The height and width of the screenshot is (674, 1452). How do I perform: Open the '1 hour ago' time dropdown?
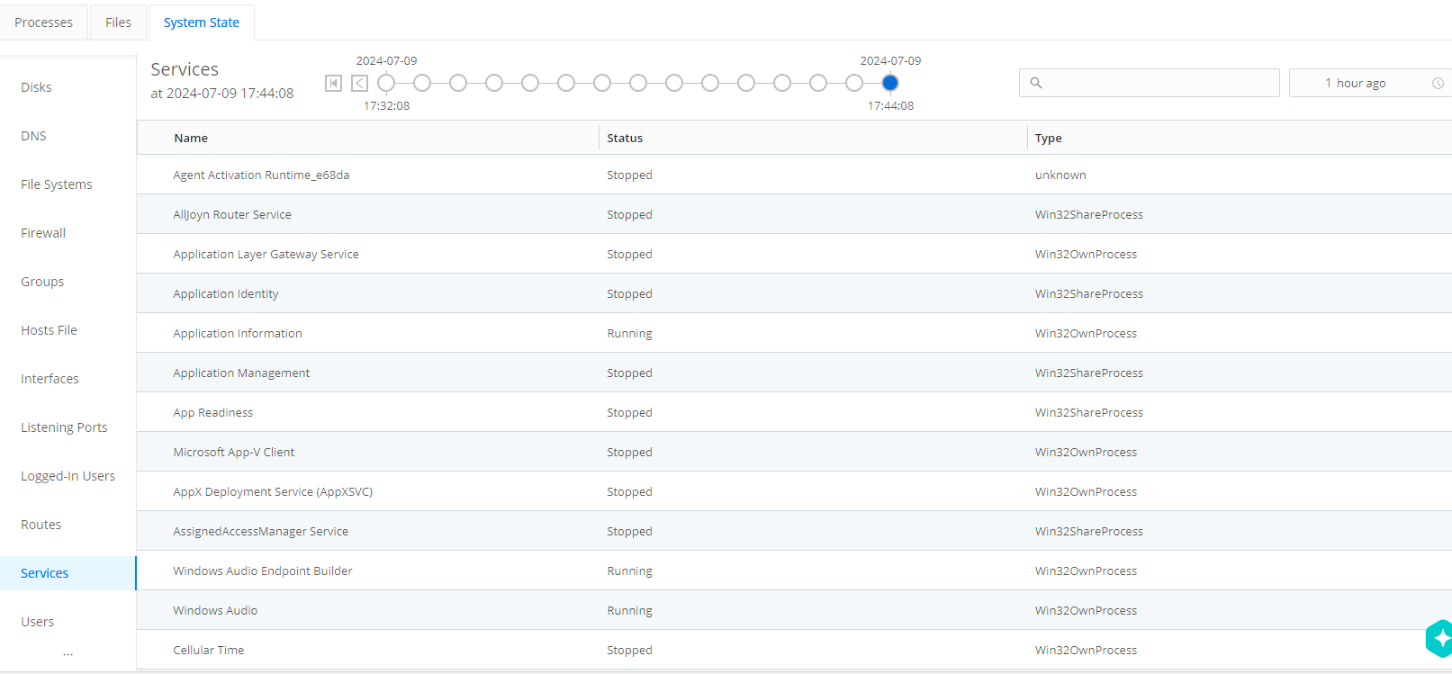coord(1370,83)
